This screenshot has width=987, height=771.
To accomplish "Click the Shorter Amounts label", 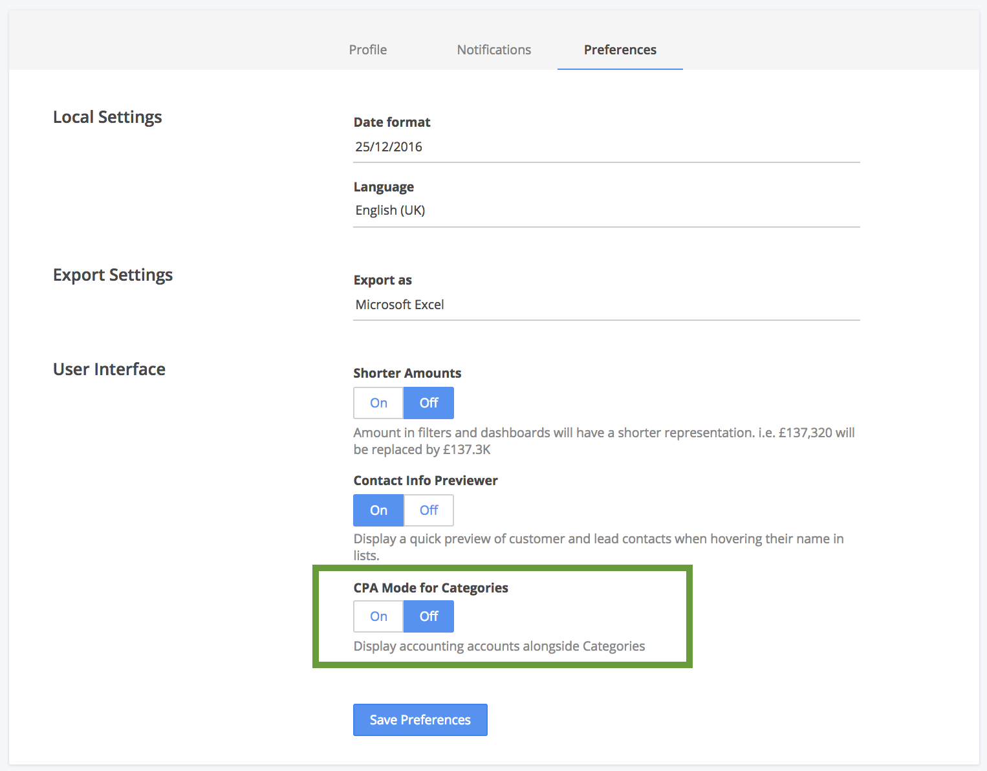I will click(407, 373).
